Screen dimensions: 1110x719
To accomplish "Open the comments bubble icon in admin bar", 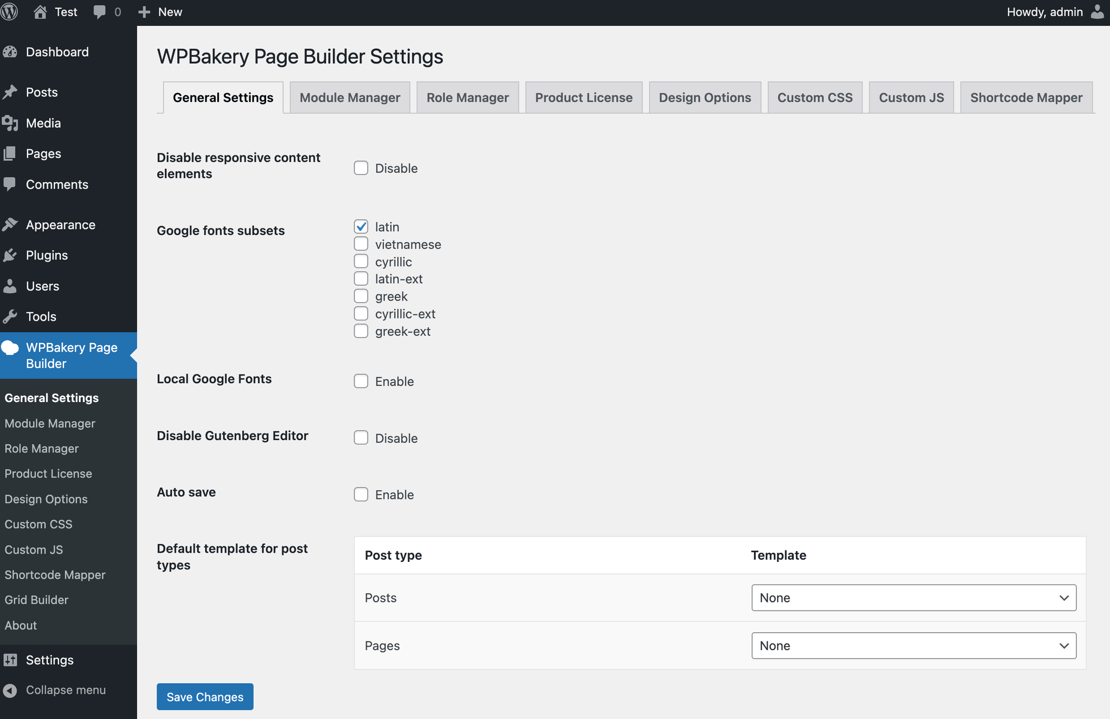I will 100,12.
